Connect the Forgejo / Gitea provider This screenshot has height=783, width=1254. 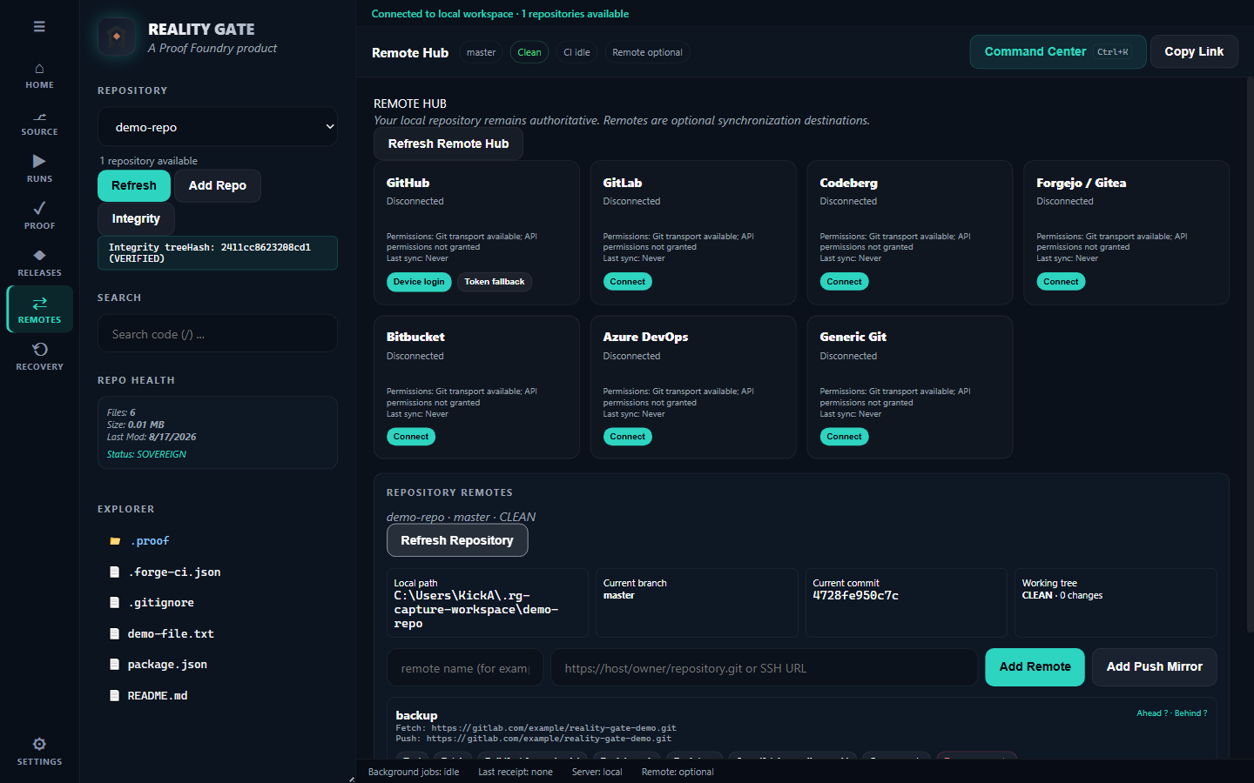click(1061, 282)
